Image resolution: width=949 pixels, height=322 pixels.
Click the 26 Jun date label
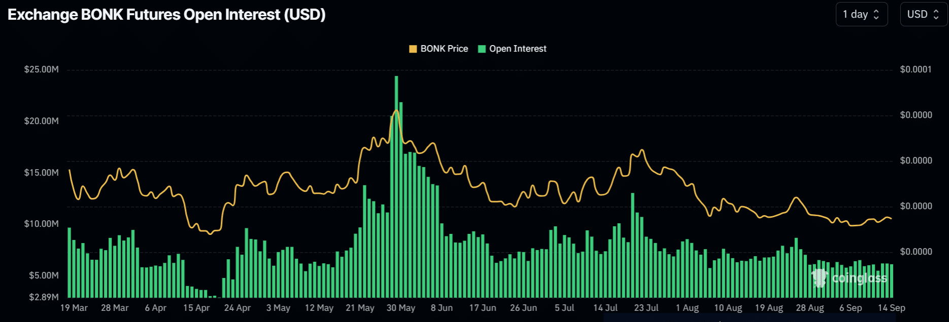(x=524, y=308)
